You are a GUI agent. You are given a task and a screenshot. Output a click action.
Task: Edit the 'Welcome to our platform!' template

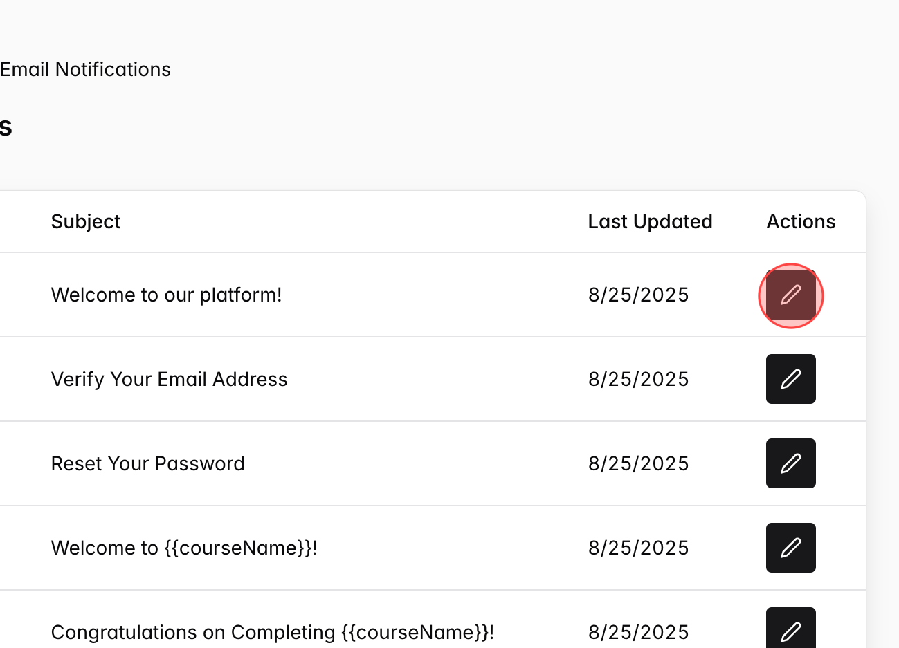coord(790,295)
